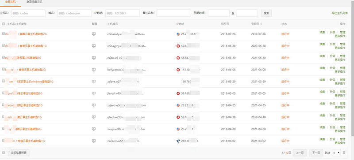
Task: Open config monitor icon for jiayusl host
Action: point(94,93)
